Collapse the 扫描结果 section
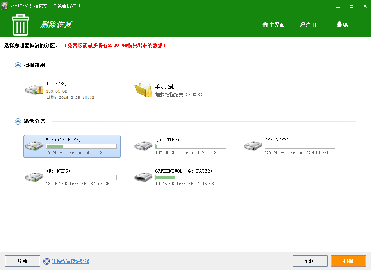 (18, 65)
